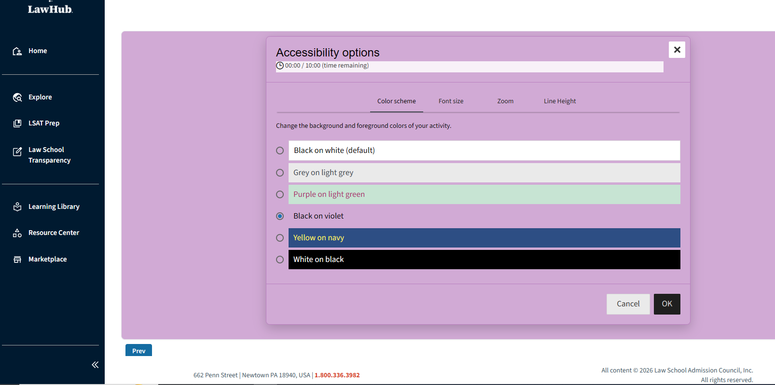Open the Zoom tab
The height and width of the screenshot is (385, 775).
point(505,101)
